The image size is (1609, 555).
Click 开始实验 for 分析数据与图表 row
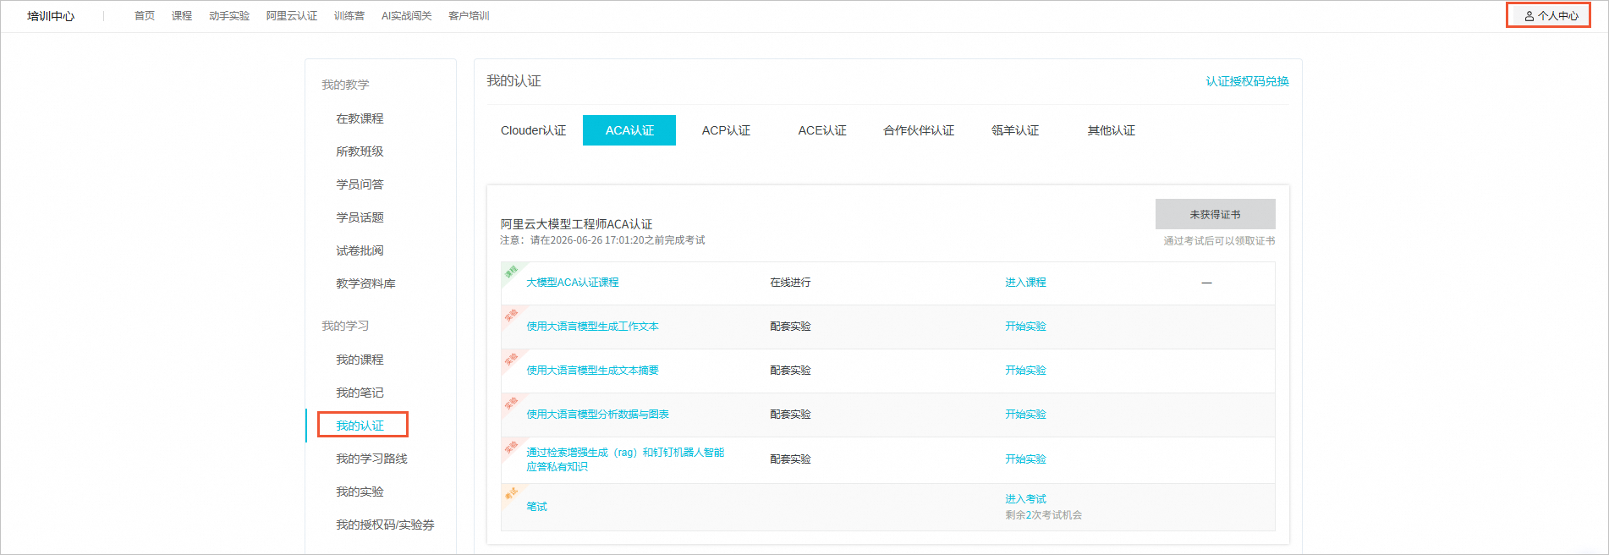pyautogui.click(x=1025, y=415)
